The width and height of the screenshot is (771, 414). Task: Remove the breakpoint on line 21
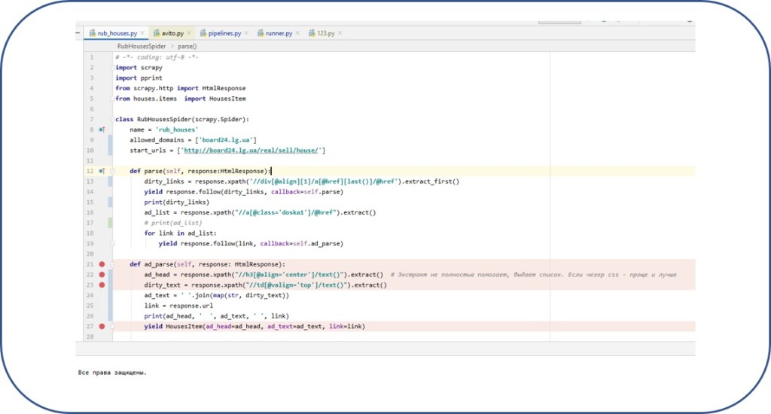click(x=102, y=264)
